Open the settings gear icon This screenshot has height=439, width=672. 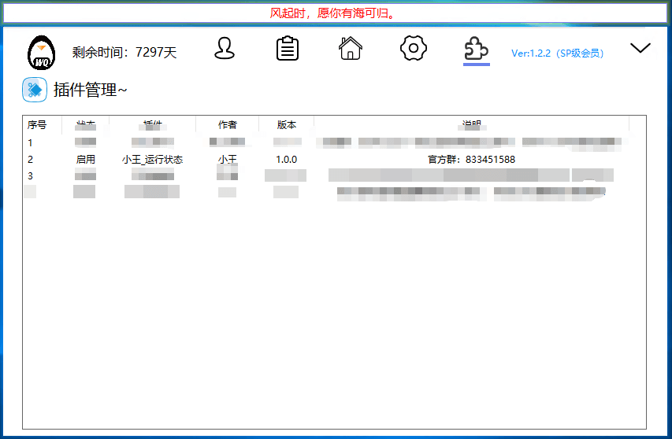(413, 49)
